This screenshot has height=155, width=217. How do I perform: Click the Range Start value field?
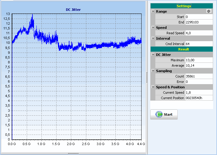pyautogui.click(x=199, y=17)
